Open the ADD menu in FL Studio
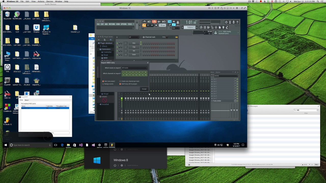The height and width of the screenshot is (183, 326). point(106,24)
